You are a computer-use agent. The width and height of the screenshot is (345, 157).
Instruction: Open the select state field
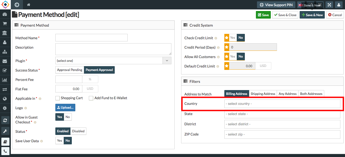pos(282,114)
